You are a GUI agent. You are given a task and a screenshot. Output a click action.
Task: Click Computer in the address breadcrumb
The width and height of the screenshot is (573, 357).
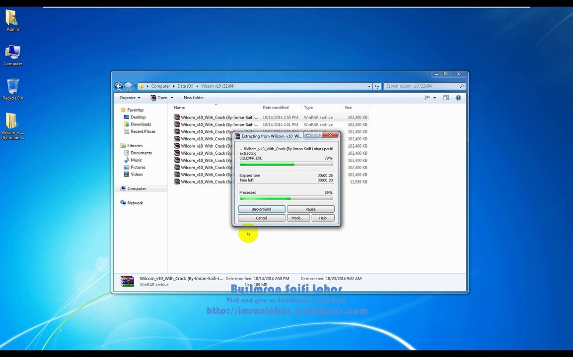coord(160,86)
